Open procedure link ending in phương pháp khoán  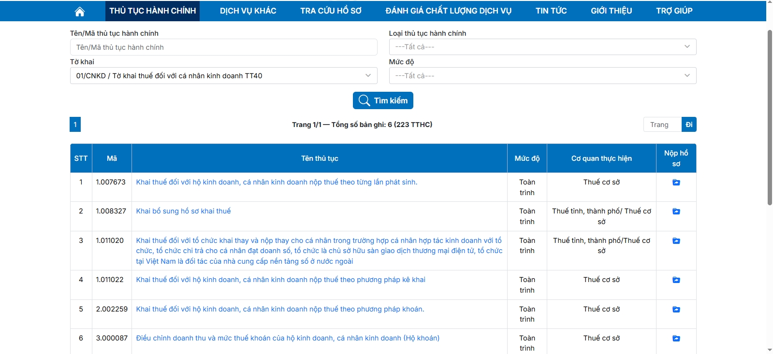point(280,309)
